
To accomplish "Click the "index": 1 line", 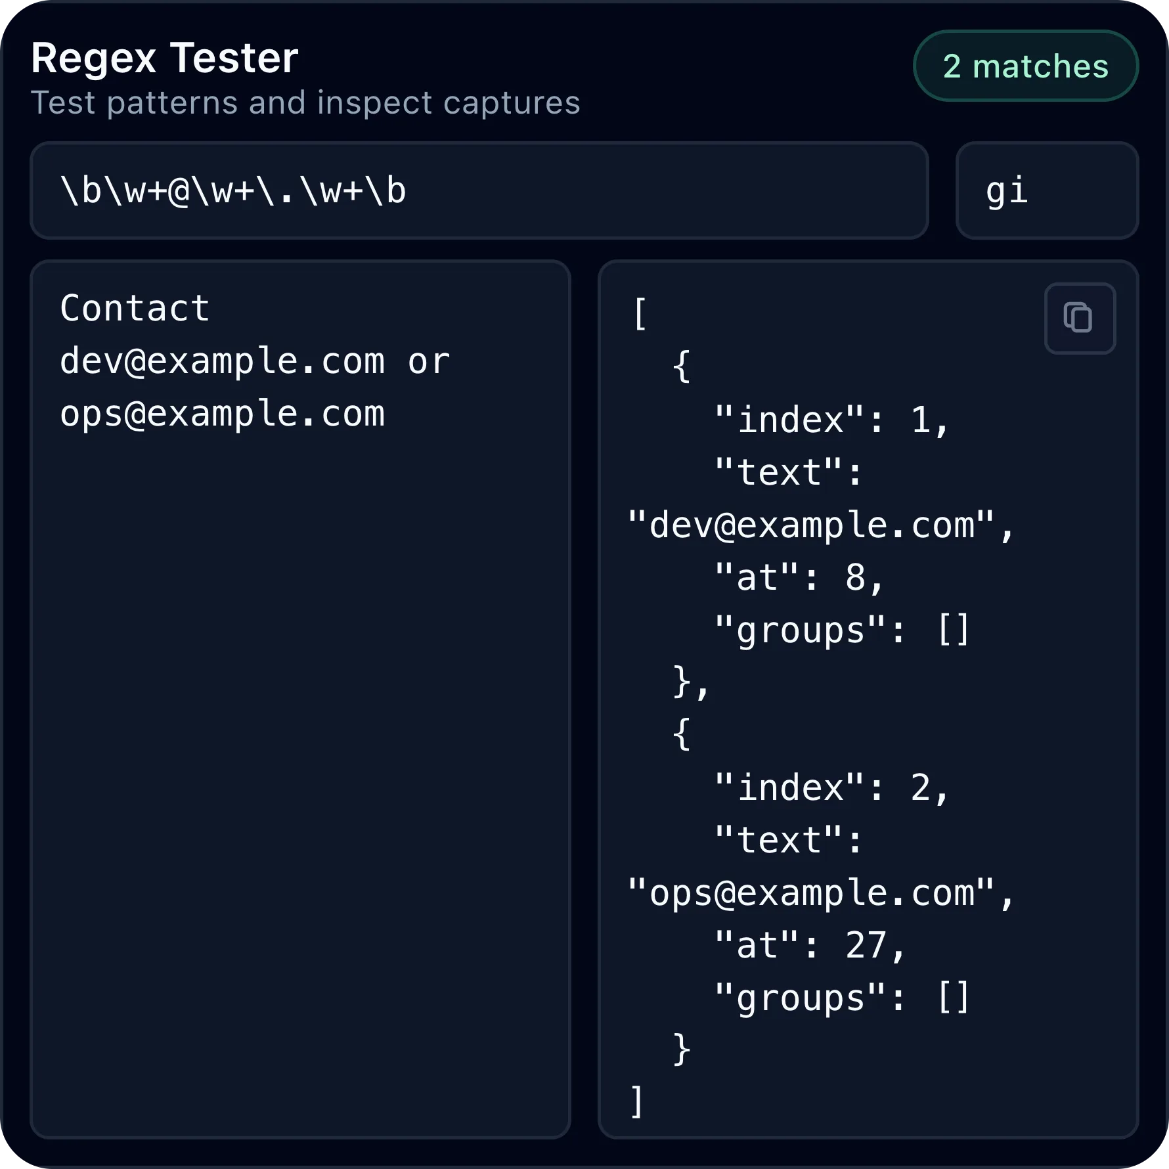I will [x=831, y=420].
